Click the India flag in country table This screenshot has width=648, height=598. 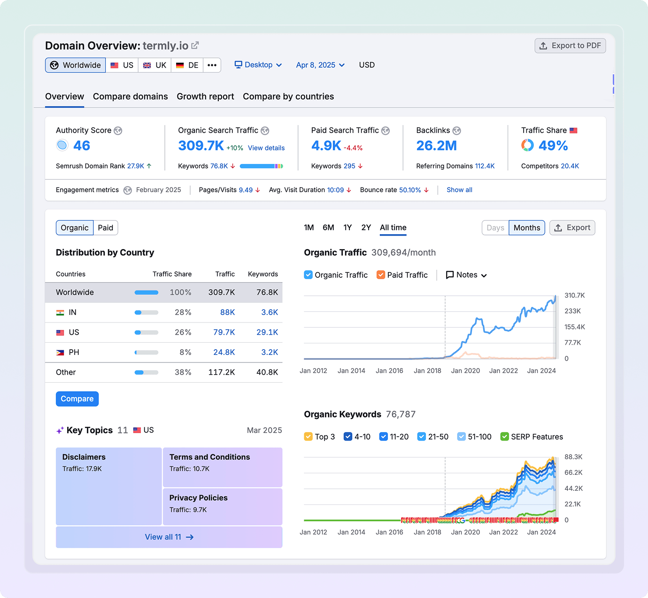click(x=60, y=313)
